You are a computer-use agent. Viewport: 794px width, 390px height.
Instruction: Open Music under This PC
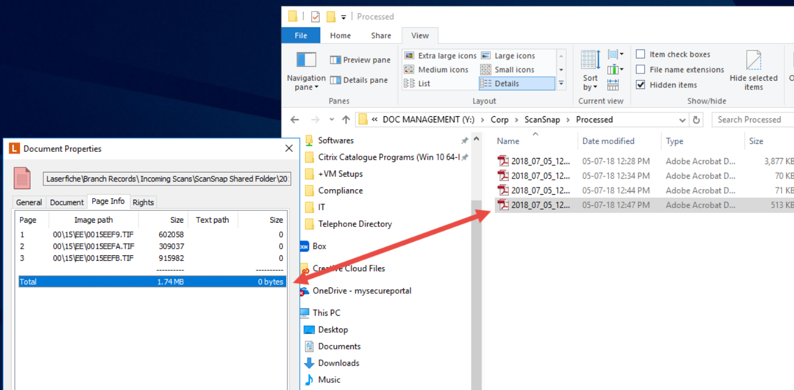[329, 379]
